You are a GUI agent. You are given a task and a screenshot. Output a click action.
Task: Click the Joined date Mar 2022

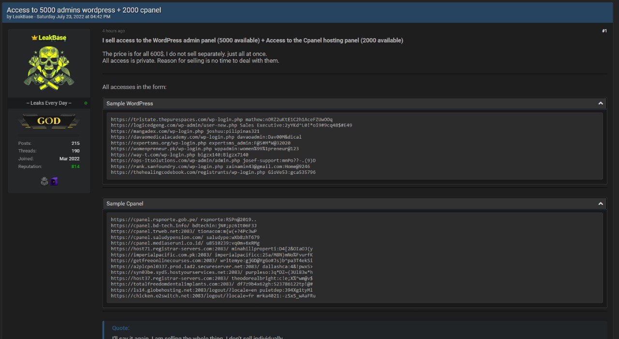pyautogui.click(x=70, y=159)
